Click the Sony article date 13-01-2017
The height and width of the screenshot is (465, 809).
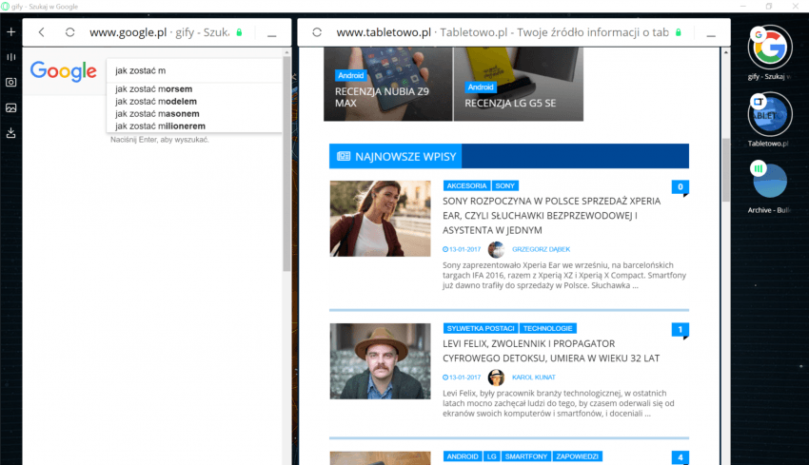[462, 249]
